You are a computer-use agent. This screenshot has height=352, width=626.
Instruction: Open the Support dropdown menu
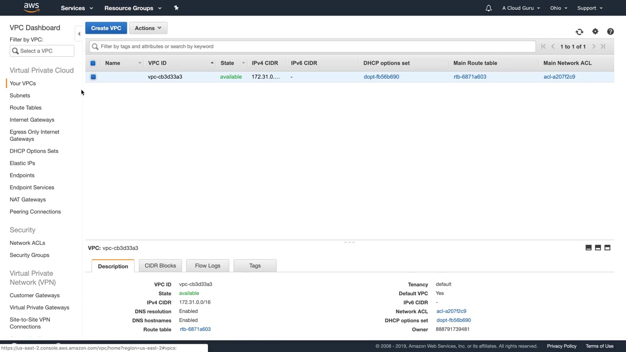tap(590, 8)
